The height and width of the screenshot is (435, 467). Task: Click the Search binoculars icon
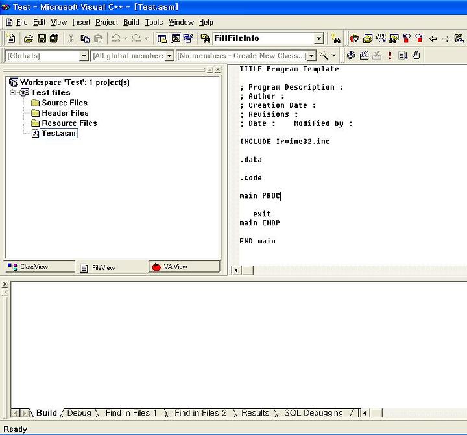[x=336, y=39]
